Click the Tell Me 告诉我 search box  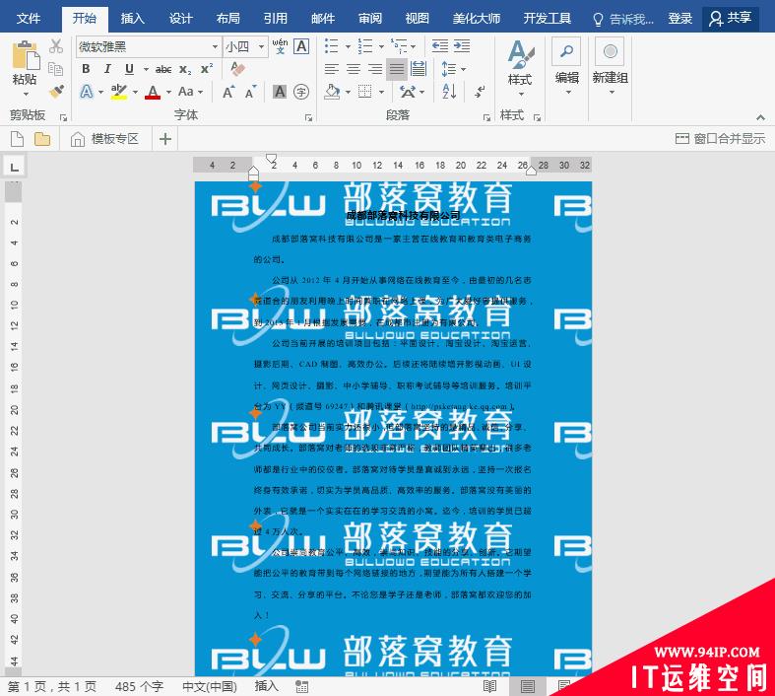623,19
